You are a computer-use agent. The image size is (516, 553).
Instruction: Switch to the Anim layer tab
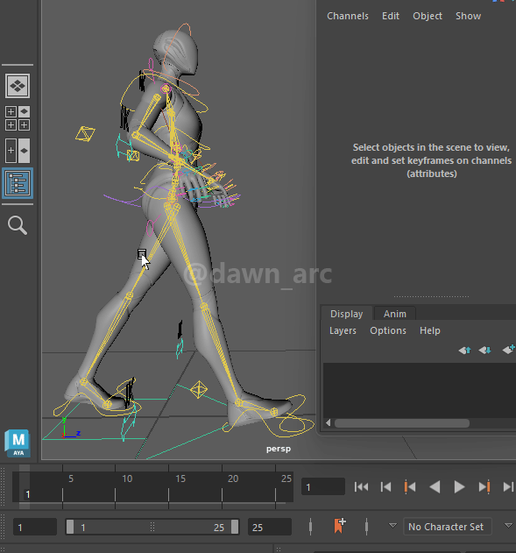[395, 314]
